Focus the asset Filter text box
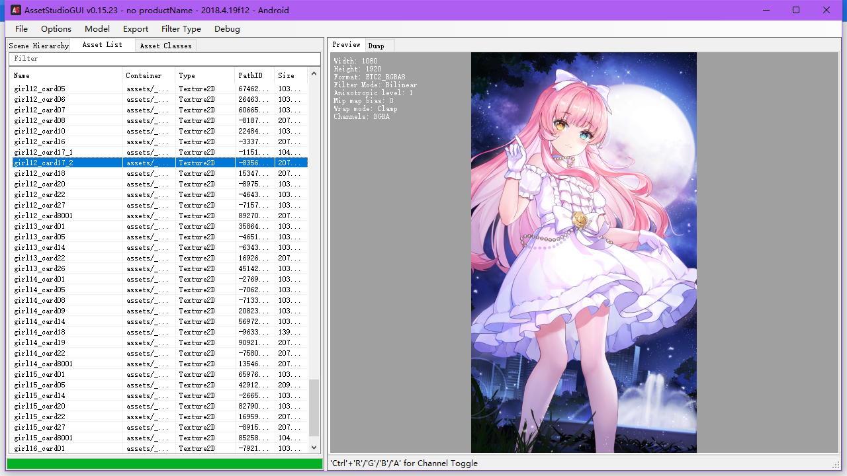The image size is (847, 476). coord(164,59)
